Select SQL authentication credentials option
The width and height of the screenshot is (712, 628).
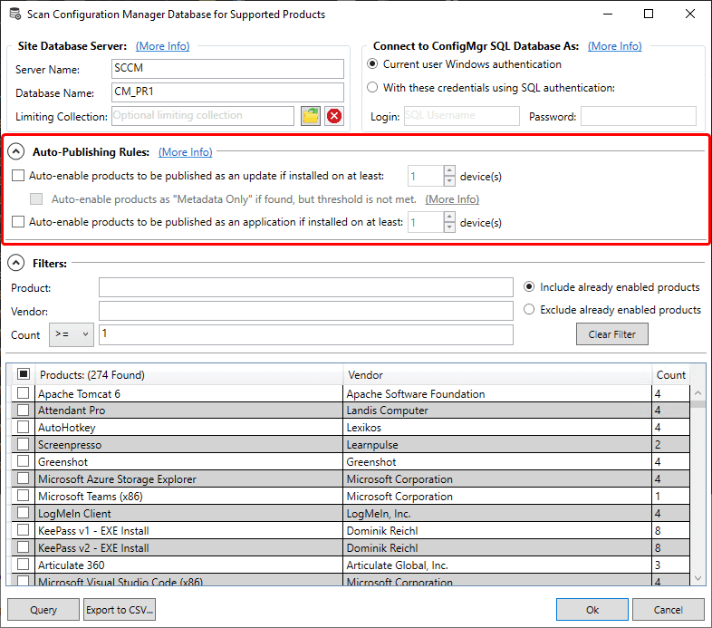coord(372,87)
